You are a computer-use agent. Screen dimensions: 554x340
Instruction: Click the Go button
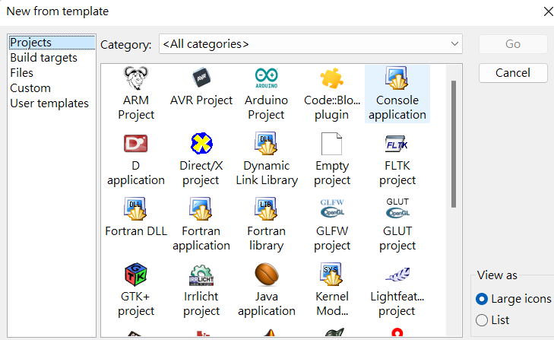513,44
